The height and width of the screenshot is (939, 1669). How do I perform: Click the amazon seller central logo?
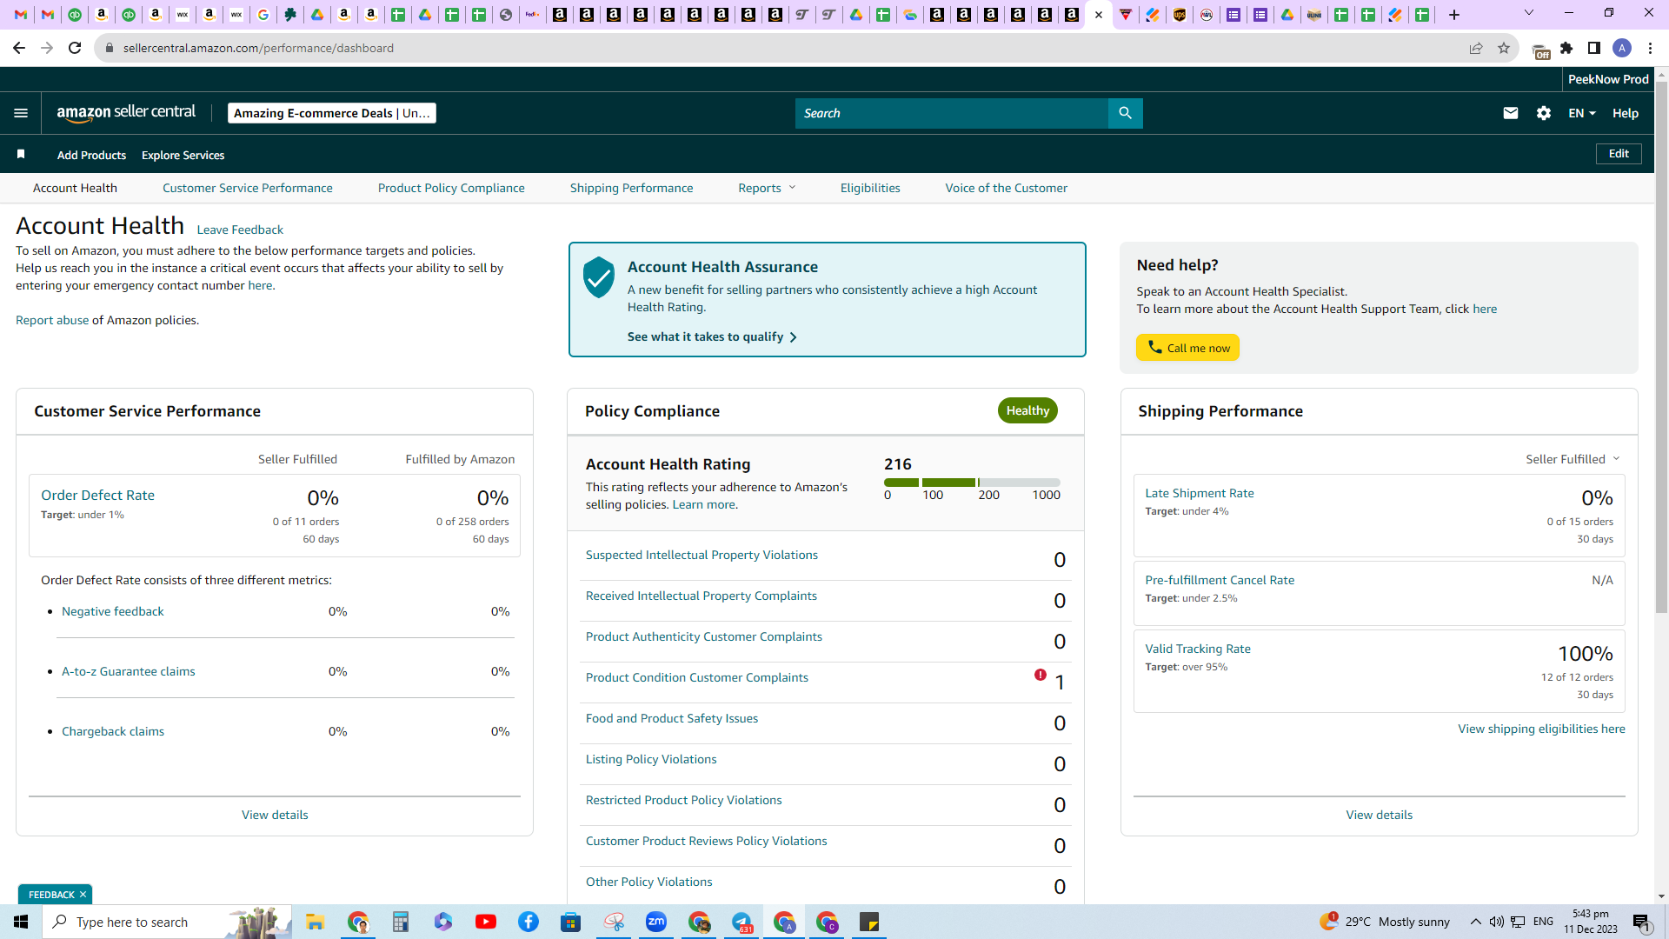pos(127,113)
